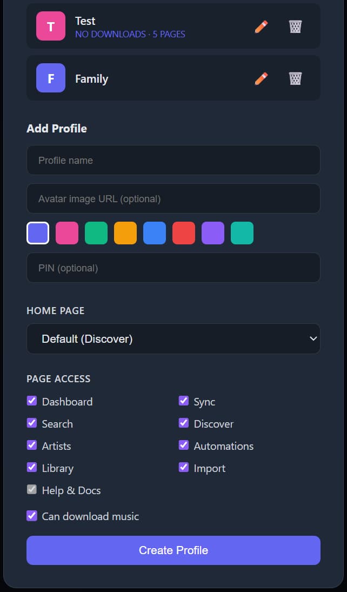Open the Home Page dropdown
The width and height of the screenshot is (347, 592).
(x=173, y=339)
